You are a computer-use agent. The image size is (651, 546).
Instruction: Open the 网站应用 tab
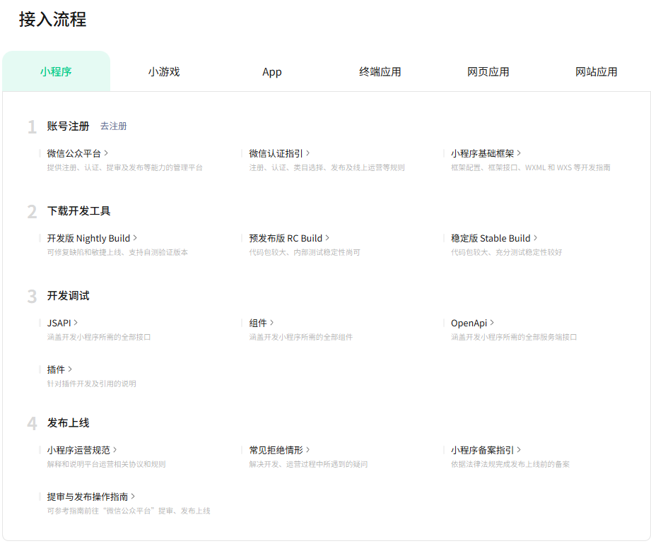(597, 71)
